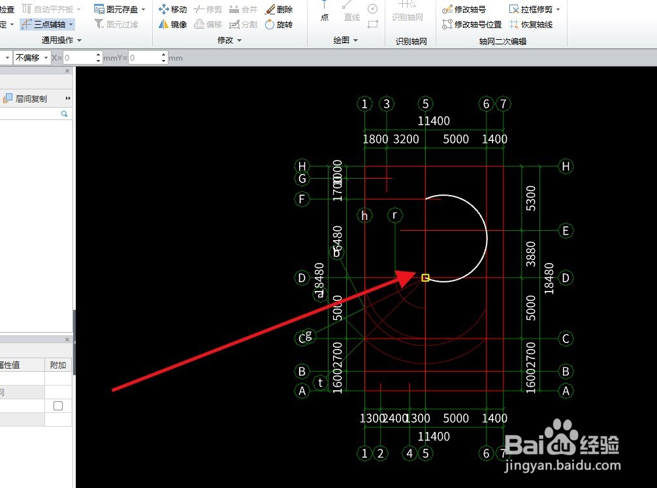
Task: Select the 镜像 mirror tool
Action: click(172, 24)
